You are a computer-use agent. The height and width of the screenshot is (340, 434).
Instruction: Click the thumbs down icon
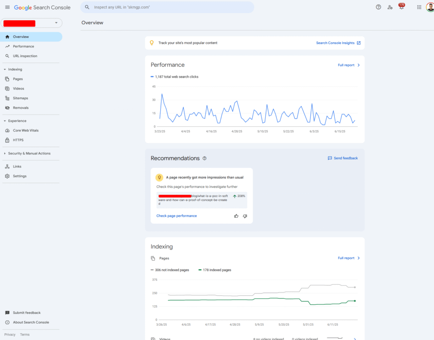coord(245,216)
